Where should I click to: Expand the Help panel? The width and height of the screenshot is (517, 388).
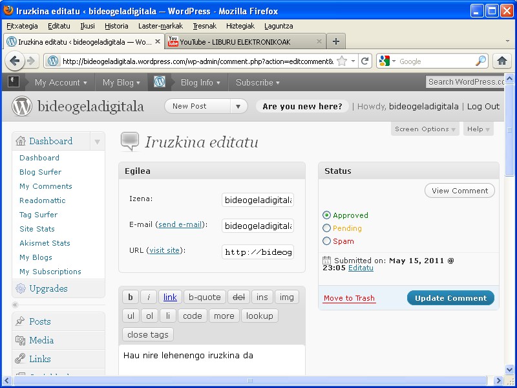pyautogui.click(x=478, y=129)
